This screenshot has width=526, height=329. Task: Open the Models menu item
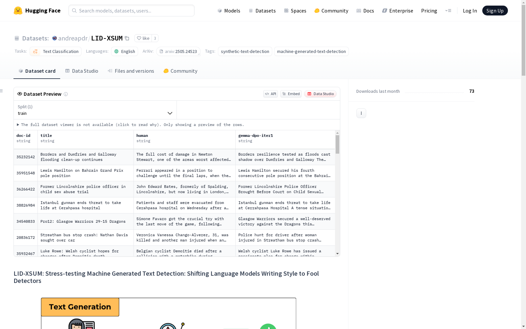pos(229,11)
